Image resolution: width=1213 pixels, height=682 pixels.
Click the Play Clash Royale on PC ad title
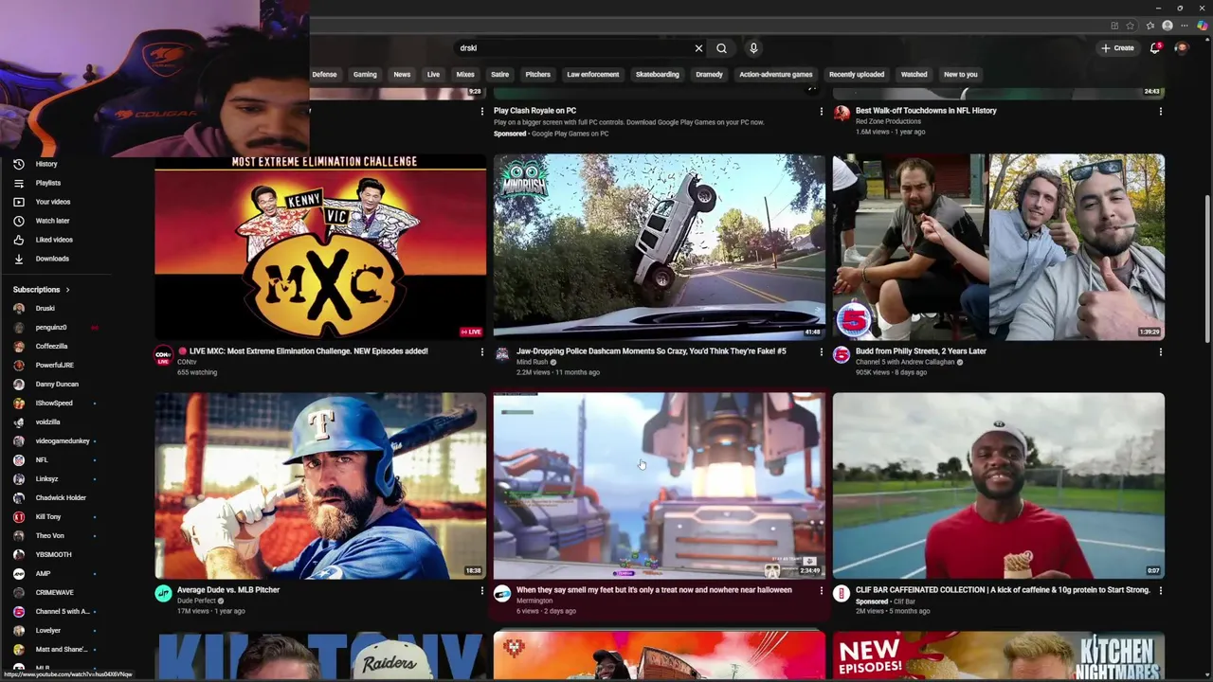click(534, 111)
